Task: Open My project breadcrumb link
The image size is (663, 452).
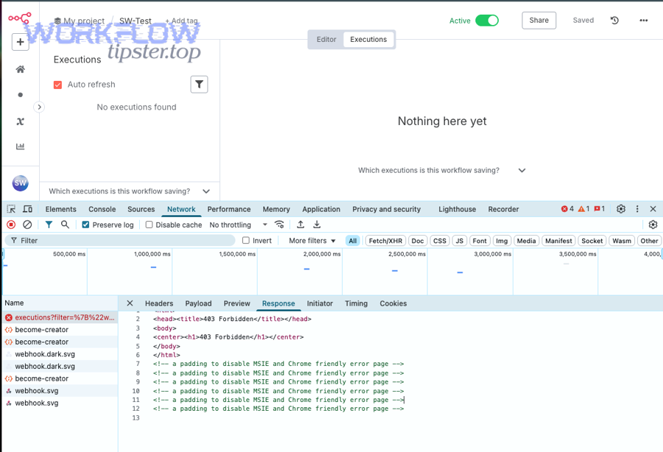Action: (x=80, y=21)
